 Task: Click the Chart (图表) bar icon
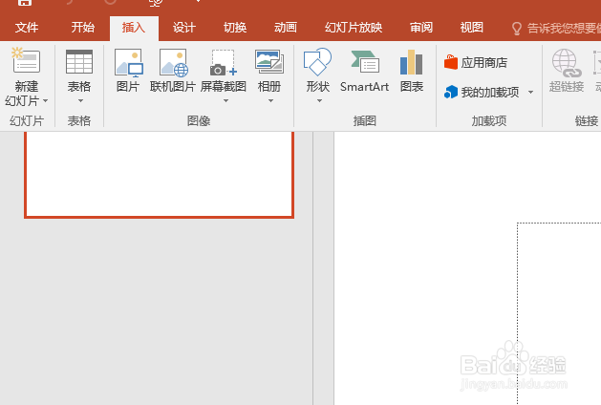[411, 62]
